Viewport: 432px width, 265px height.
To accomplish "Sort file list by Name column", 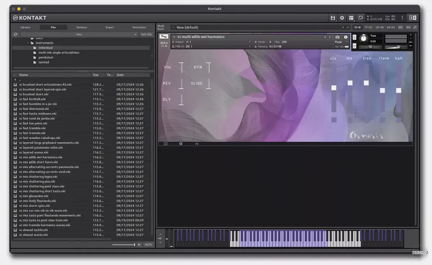I will [x=55, y=75].
